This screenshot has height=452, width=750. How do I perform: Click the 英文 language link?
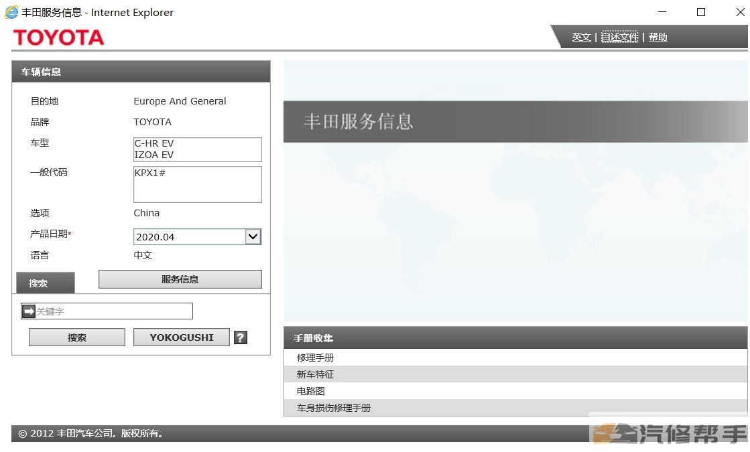pos(581,37)
